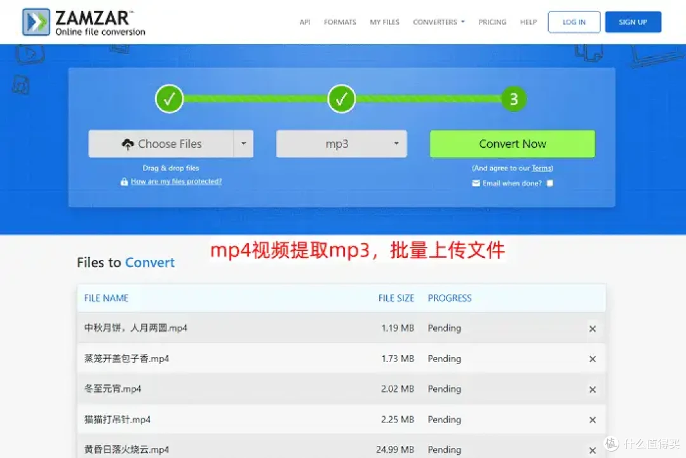
Task: Click the 1.19 MB file size cell
Action: (x=397, y=328)
